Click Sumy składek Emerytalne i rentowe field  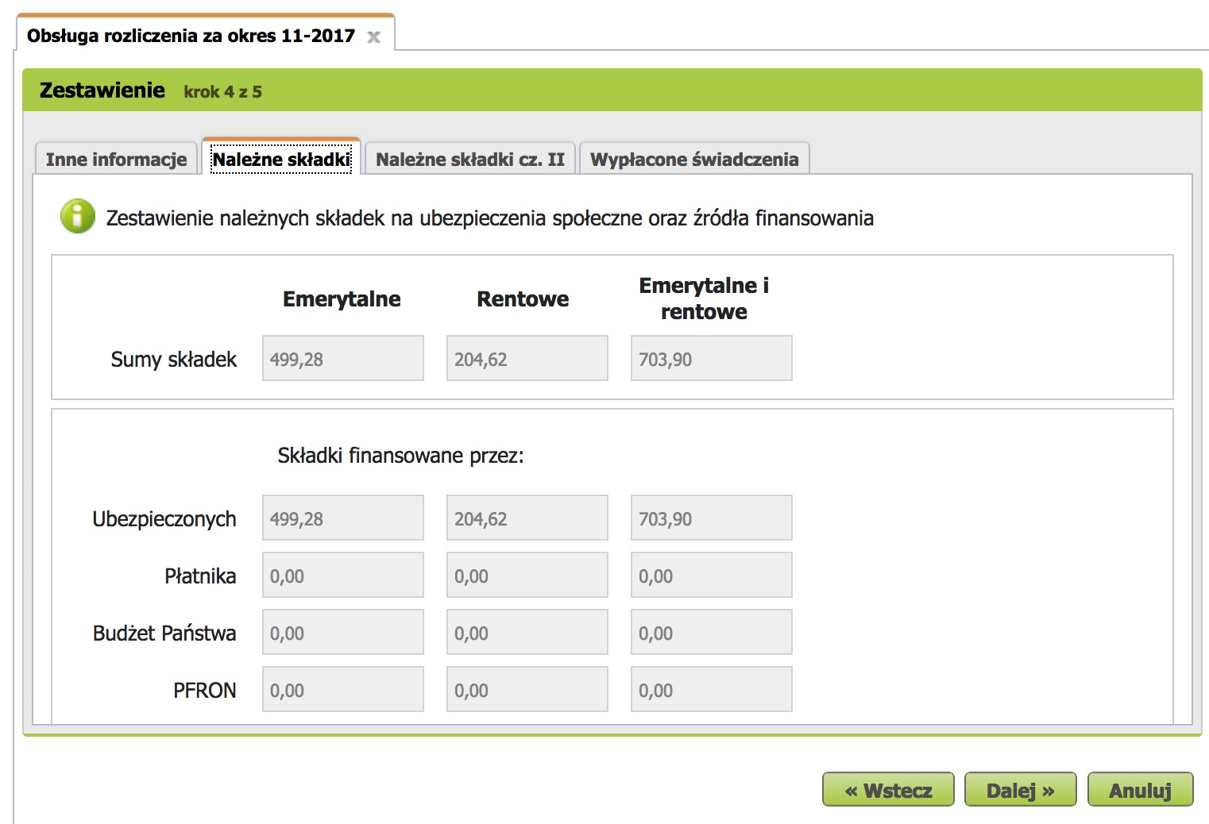click(x=712, y=358)
